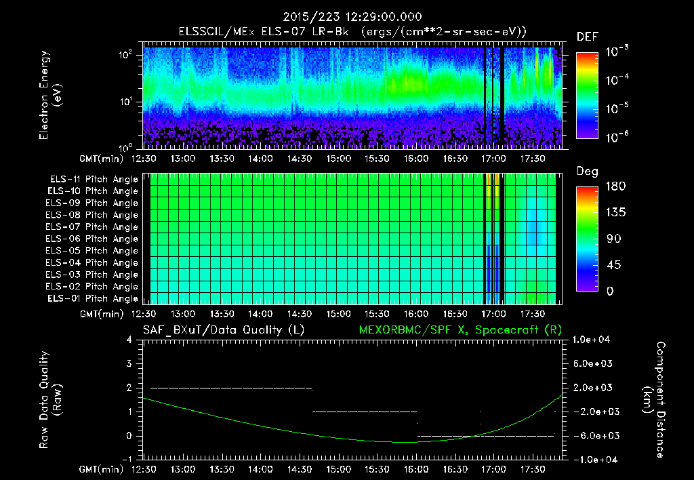This screenshot has width=694, height=480.
Task: Click the DEF colorbar label
Action: pyautogui.click(x=588, y=37)
